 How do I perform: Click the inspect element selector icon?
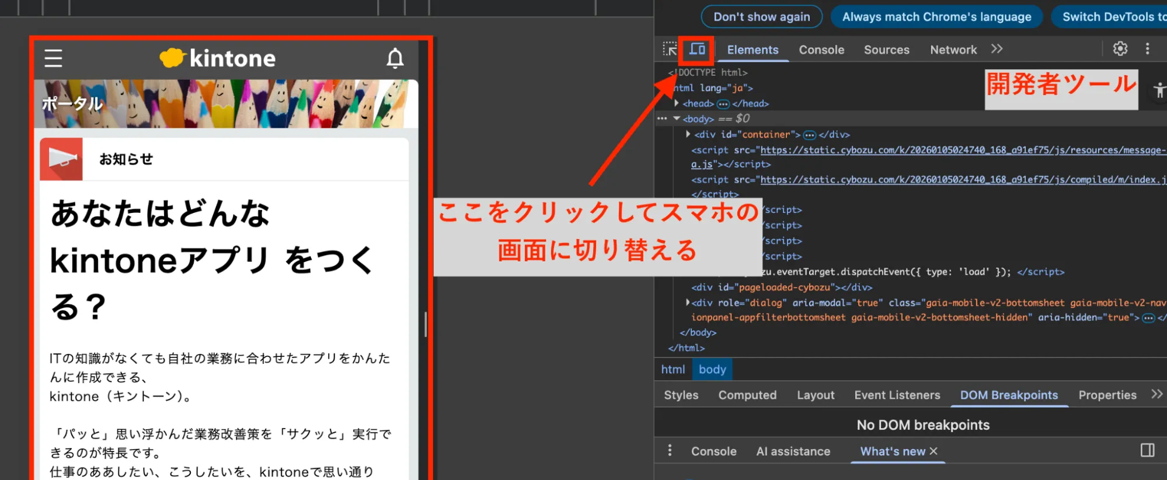click(670, 50)
